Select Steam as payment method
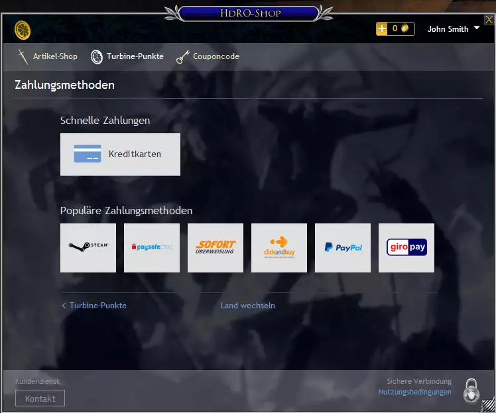Viewport: 496px width, 413px height. tap(88, 248)
